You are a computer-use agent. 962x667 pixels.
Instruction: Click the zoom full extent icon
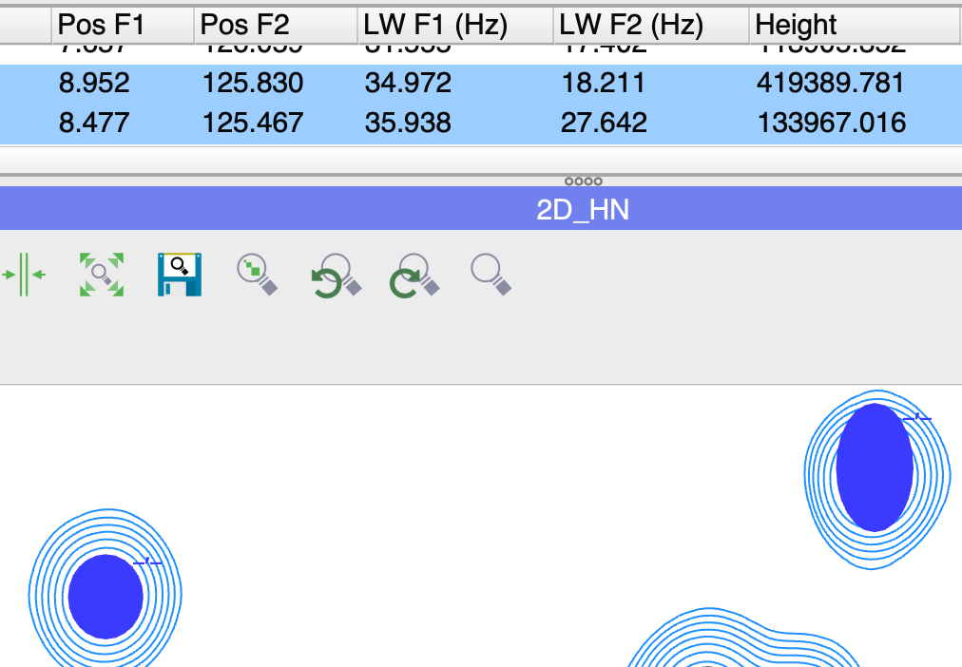(102, 275)
